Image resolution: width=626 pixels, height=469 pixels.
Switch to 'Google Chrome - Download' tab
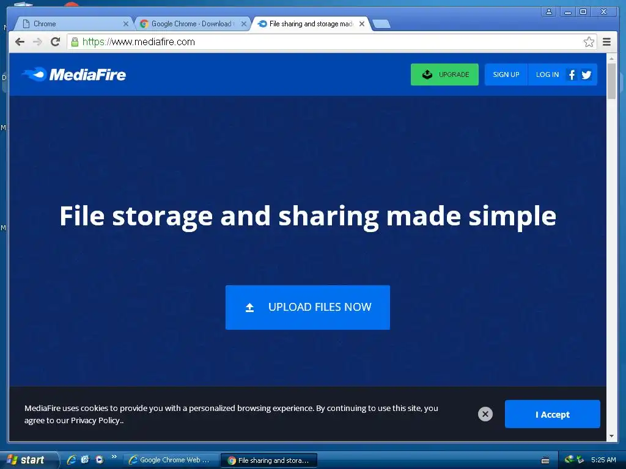point(193,24)
